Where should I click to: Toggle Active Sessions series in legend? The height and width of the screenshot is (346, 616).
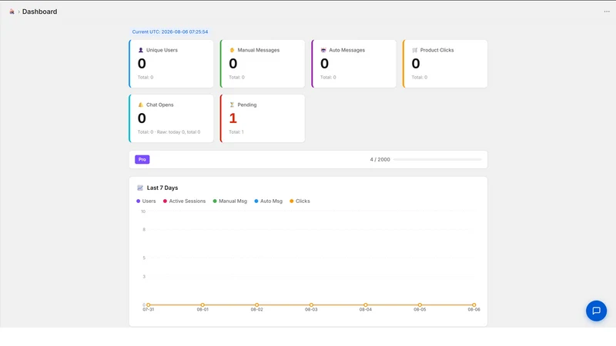click(x=184, y=201)
